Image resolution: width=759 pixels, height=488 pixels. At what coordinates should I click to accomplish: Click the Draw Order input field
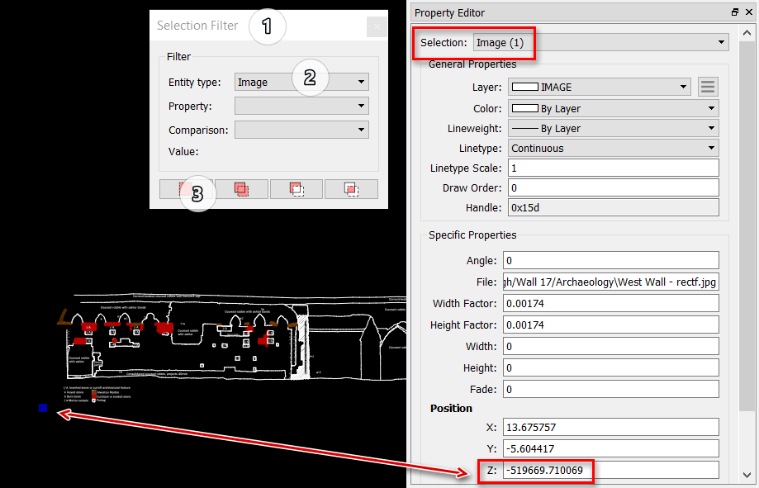pyautogui.click(x=614, y=187)
